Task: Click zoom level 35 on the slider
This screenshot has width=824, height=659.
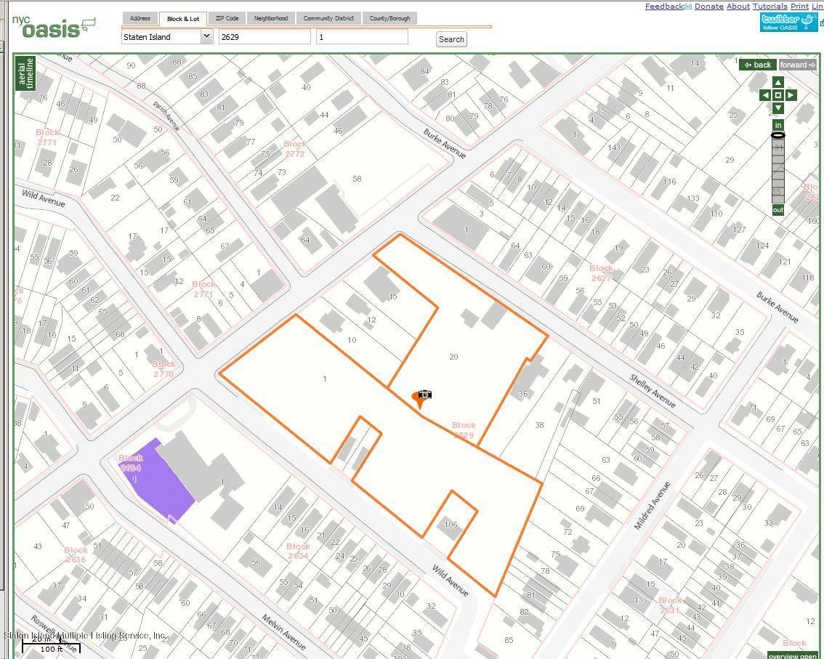Action: 777,192
